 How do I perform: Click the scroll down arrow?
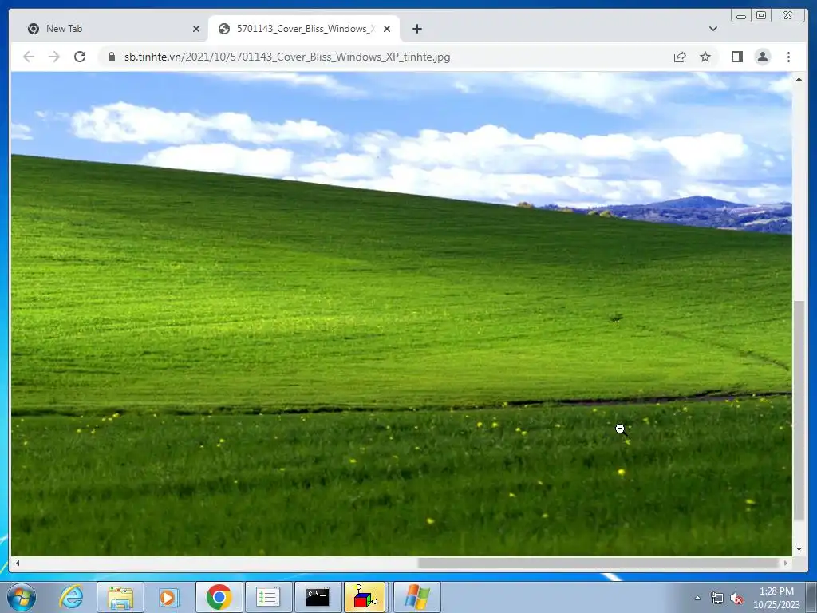(799, 549)
